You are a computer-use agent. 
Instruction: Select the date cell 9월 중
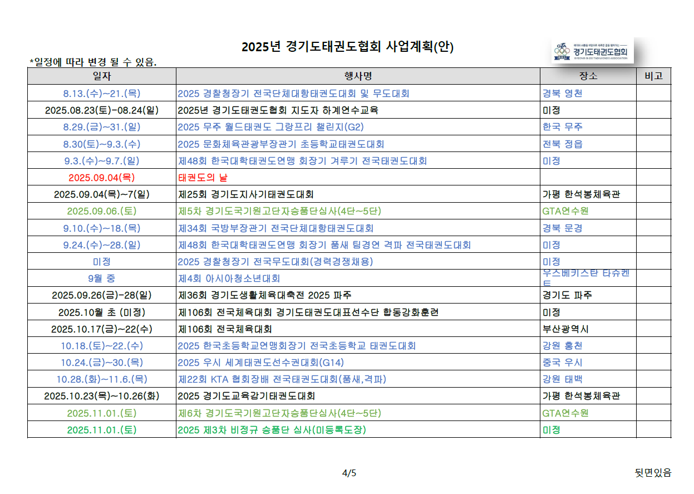point(102,278)
